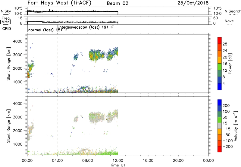The height and width of the screenshot is (167, 241).
Task: Click the "16:00" time axis label
Action: point(148,161)
